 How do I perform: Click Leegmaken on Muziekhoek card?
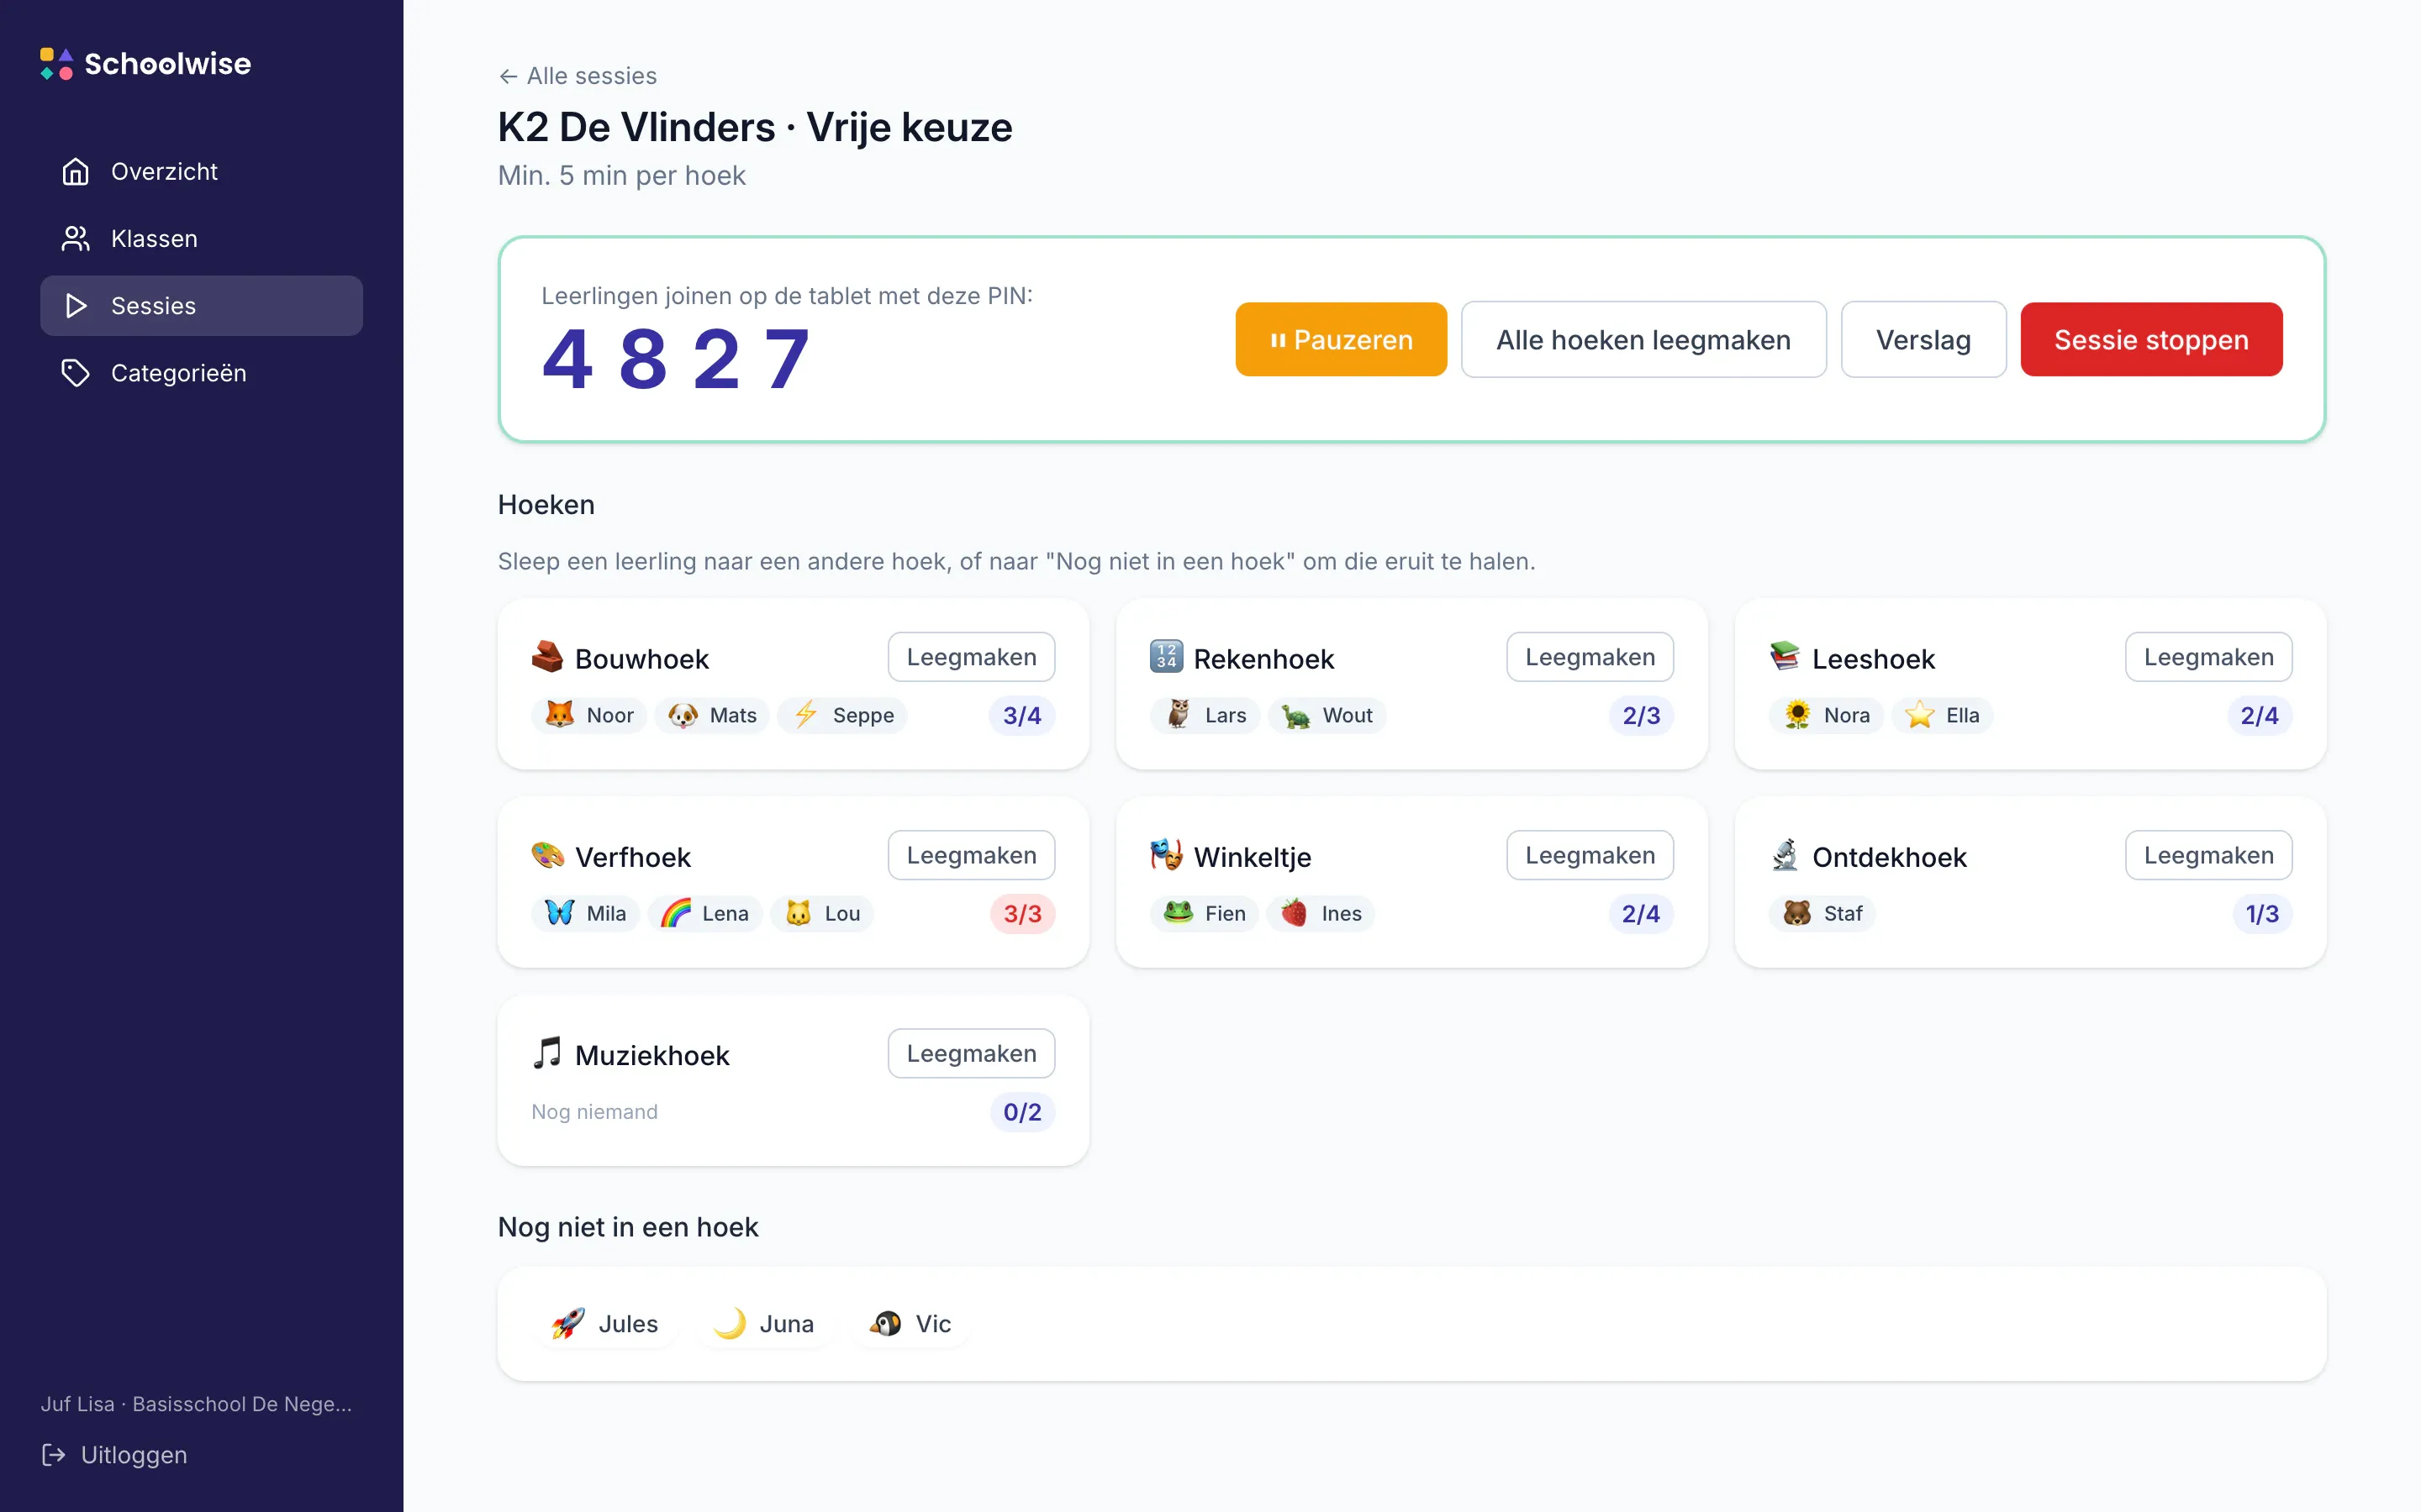970,1053
